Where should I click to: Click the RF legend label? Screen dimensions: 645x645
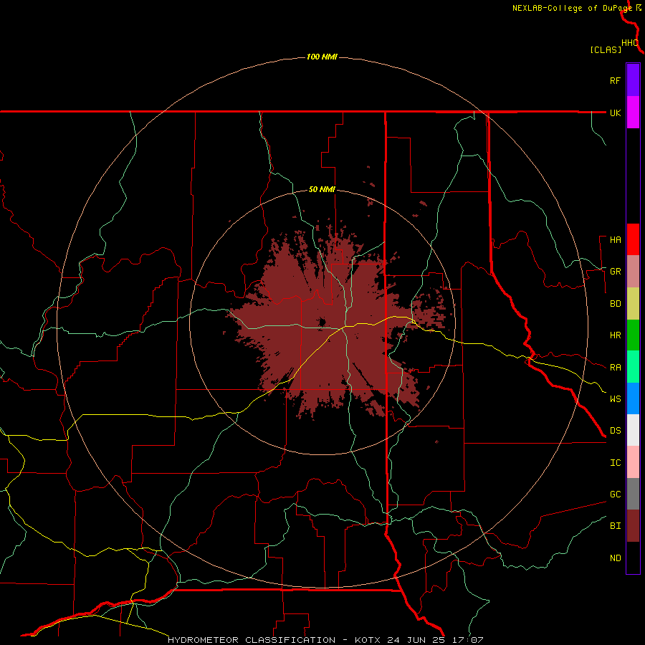click(615, 80)
